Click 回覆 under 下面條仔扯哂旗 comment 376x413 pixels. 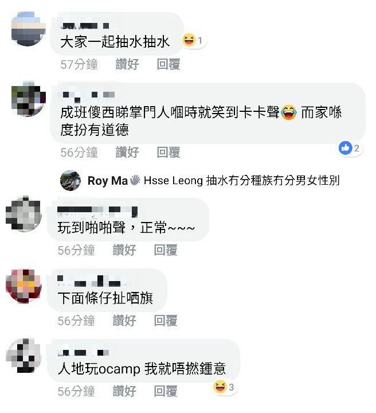click(166, 321)
